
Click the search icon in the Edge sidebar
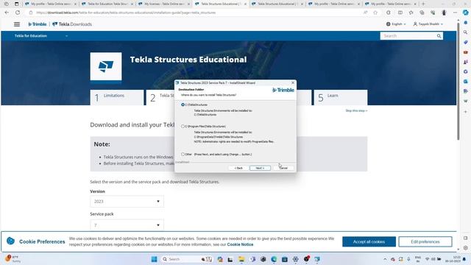coord(466,32)
